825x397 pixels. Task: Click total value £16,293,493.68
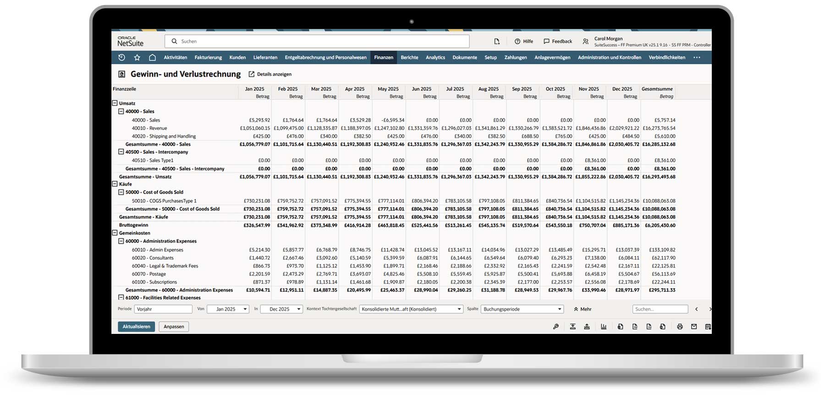tap(659, 177)
